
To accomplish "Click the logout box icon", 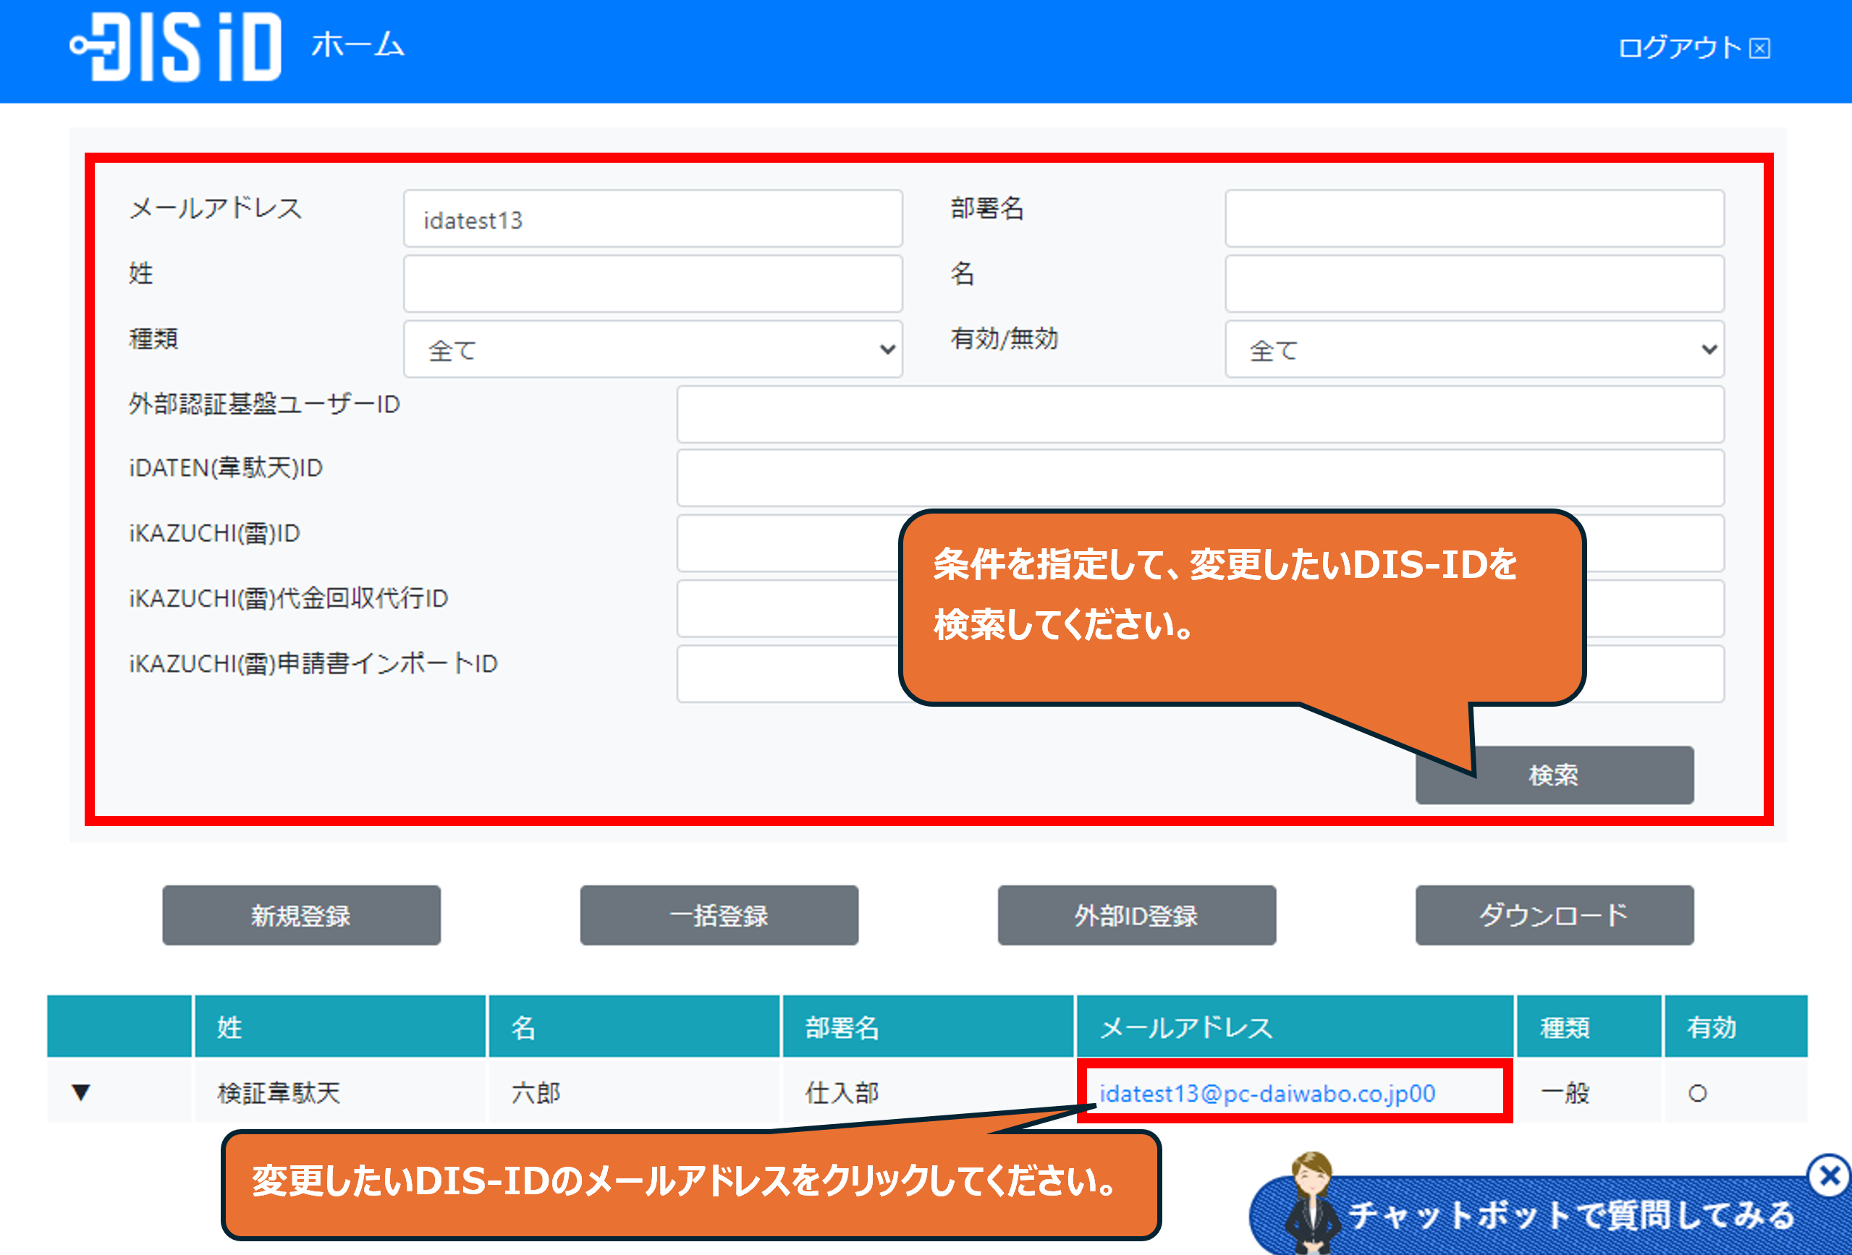I will click(x=1759, y=48).
